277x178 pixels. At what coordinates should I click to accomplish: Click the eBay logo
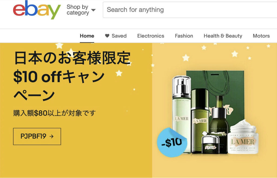(x=37, y=10)
